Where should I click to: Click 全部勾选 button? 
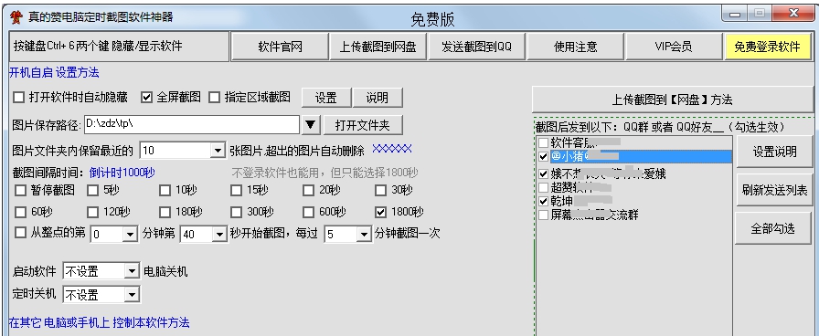coord(774,228)
